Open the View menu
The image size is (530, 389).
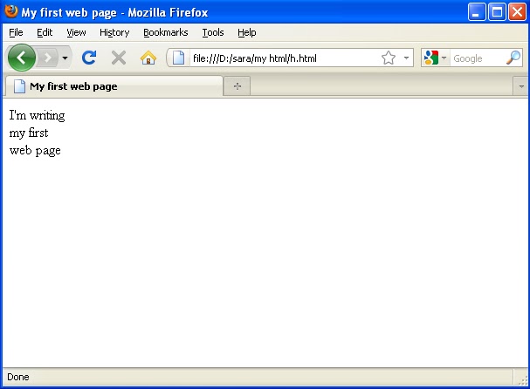coord(76,32)
